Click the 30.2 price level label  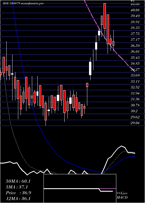[134, 111]
